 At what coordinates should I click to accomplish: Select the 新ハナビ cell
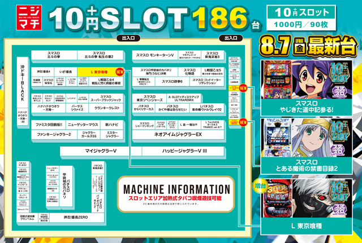112,125
